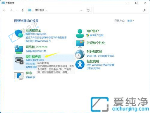Open 网络和 Internet category
The image size is (150, 113).
[x=37, y=47]
